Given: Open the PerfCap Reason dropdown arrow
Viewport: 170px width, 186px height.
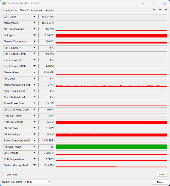Looking at the screenshot, I should [x=35, y=147].
